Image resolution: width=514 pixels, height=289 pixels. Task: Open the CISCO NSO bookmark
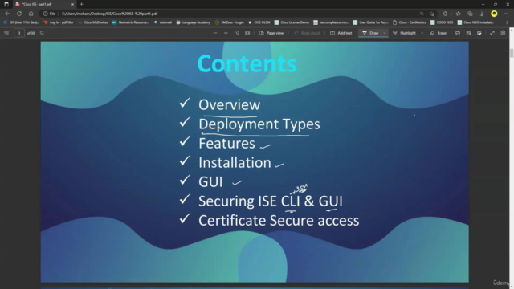click(x=442, y=22)
